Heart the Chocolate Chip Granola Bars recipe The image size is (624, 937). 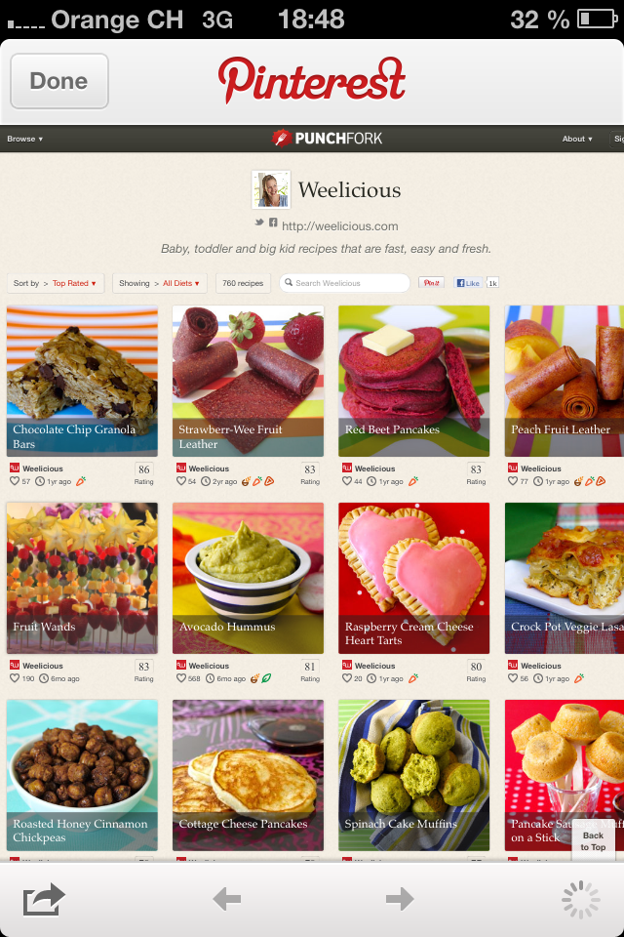click(15, 481)
